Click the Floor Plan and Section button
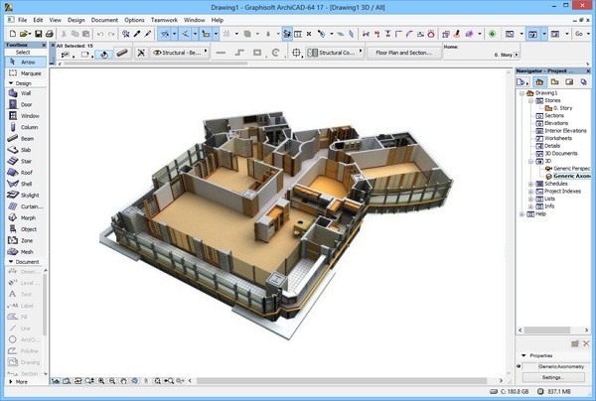This screenshot has width=596, height=401. (403, 53)
